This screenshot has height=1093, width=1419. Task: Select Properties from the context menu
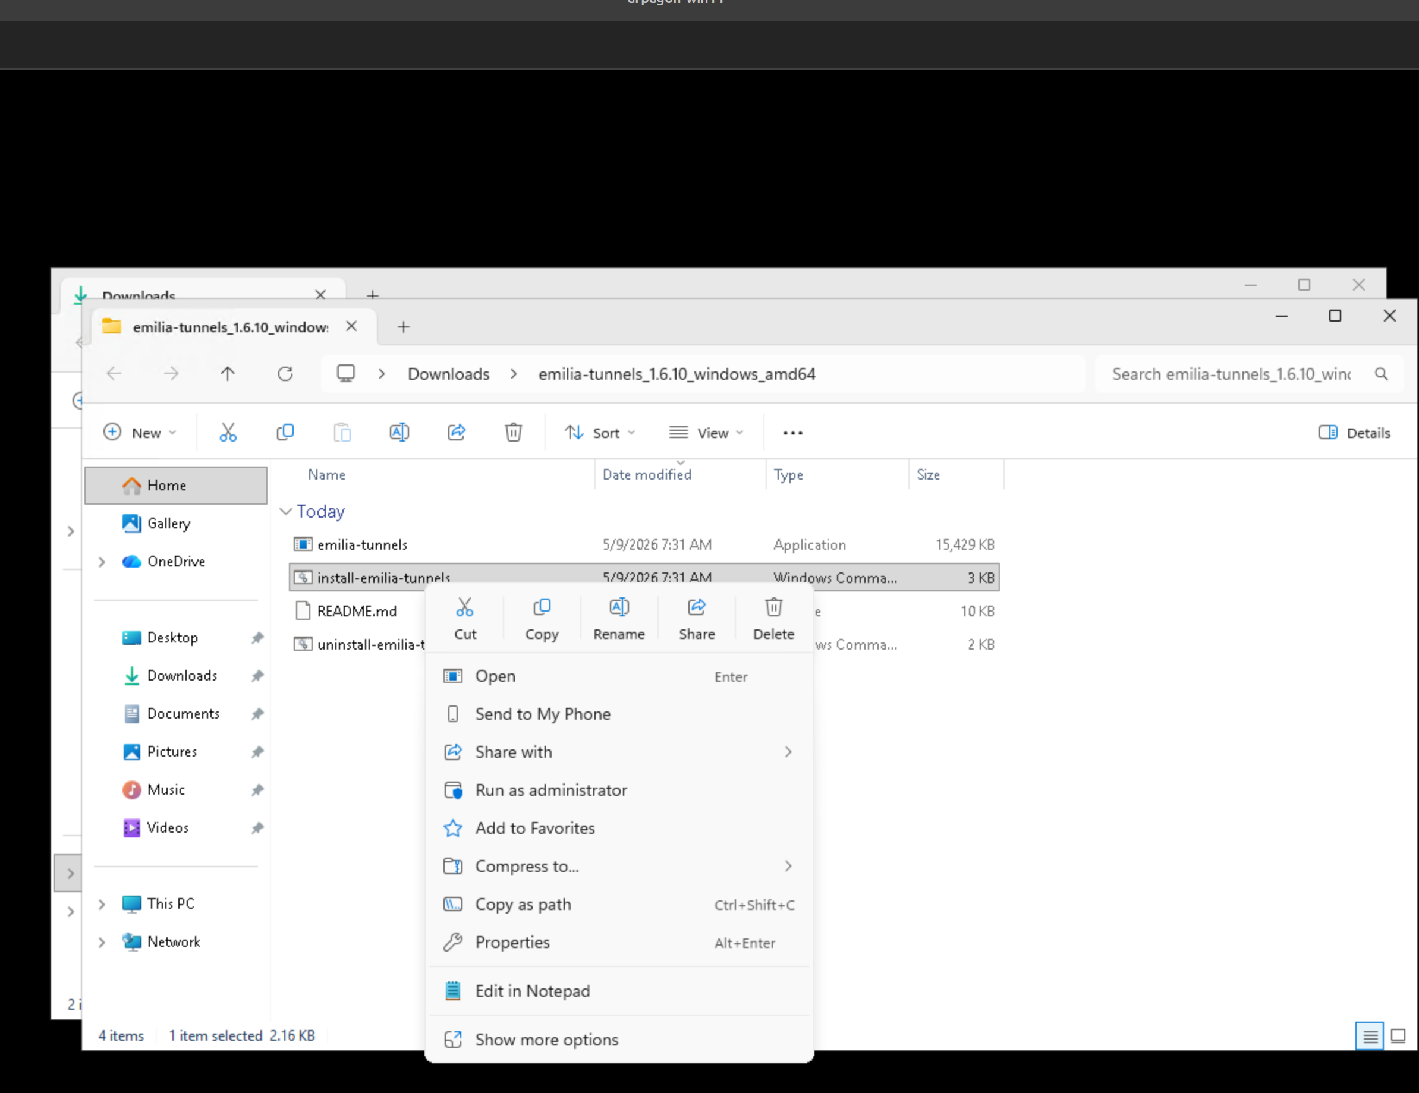point(618,942)
